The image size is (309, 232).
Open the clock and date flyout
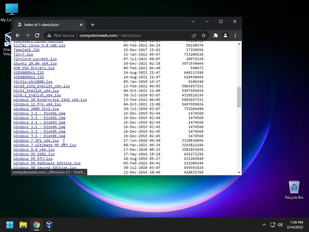click(295, 225)
